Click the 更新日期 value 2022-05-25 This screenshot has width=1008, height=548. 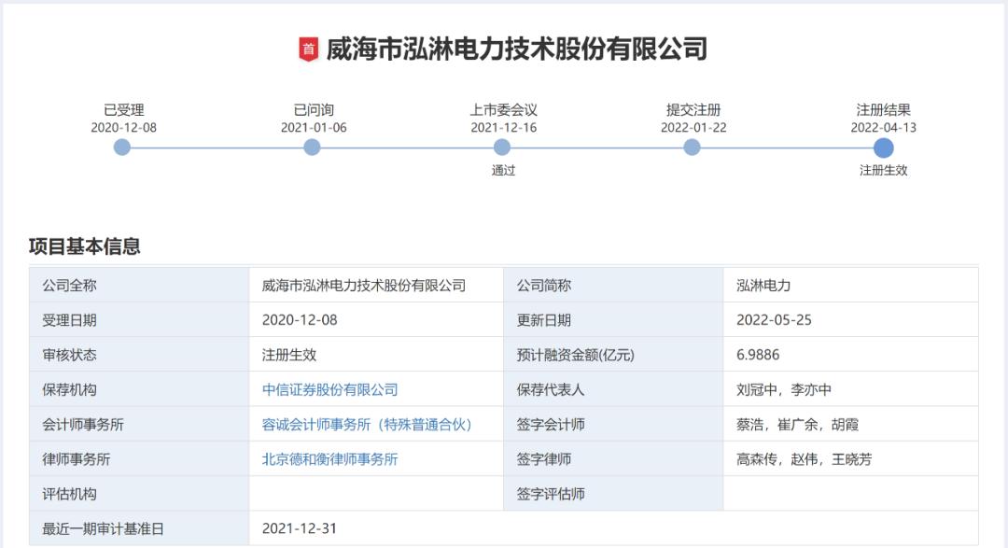(x=774, y=319)
